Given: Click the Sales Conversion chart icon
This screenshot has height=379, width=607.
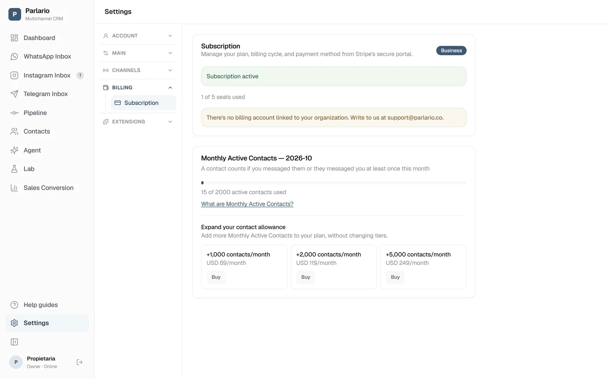Looking at the screenshot, I should [14, 188].
